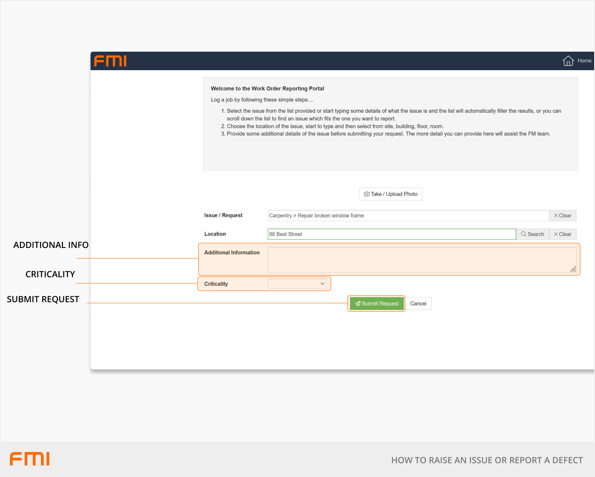Submit the request with the green button
595x477 pixels.
coord(376,304)
